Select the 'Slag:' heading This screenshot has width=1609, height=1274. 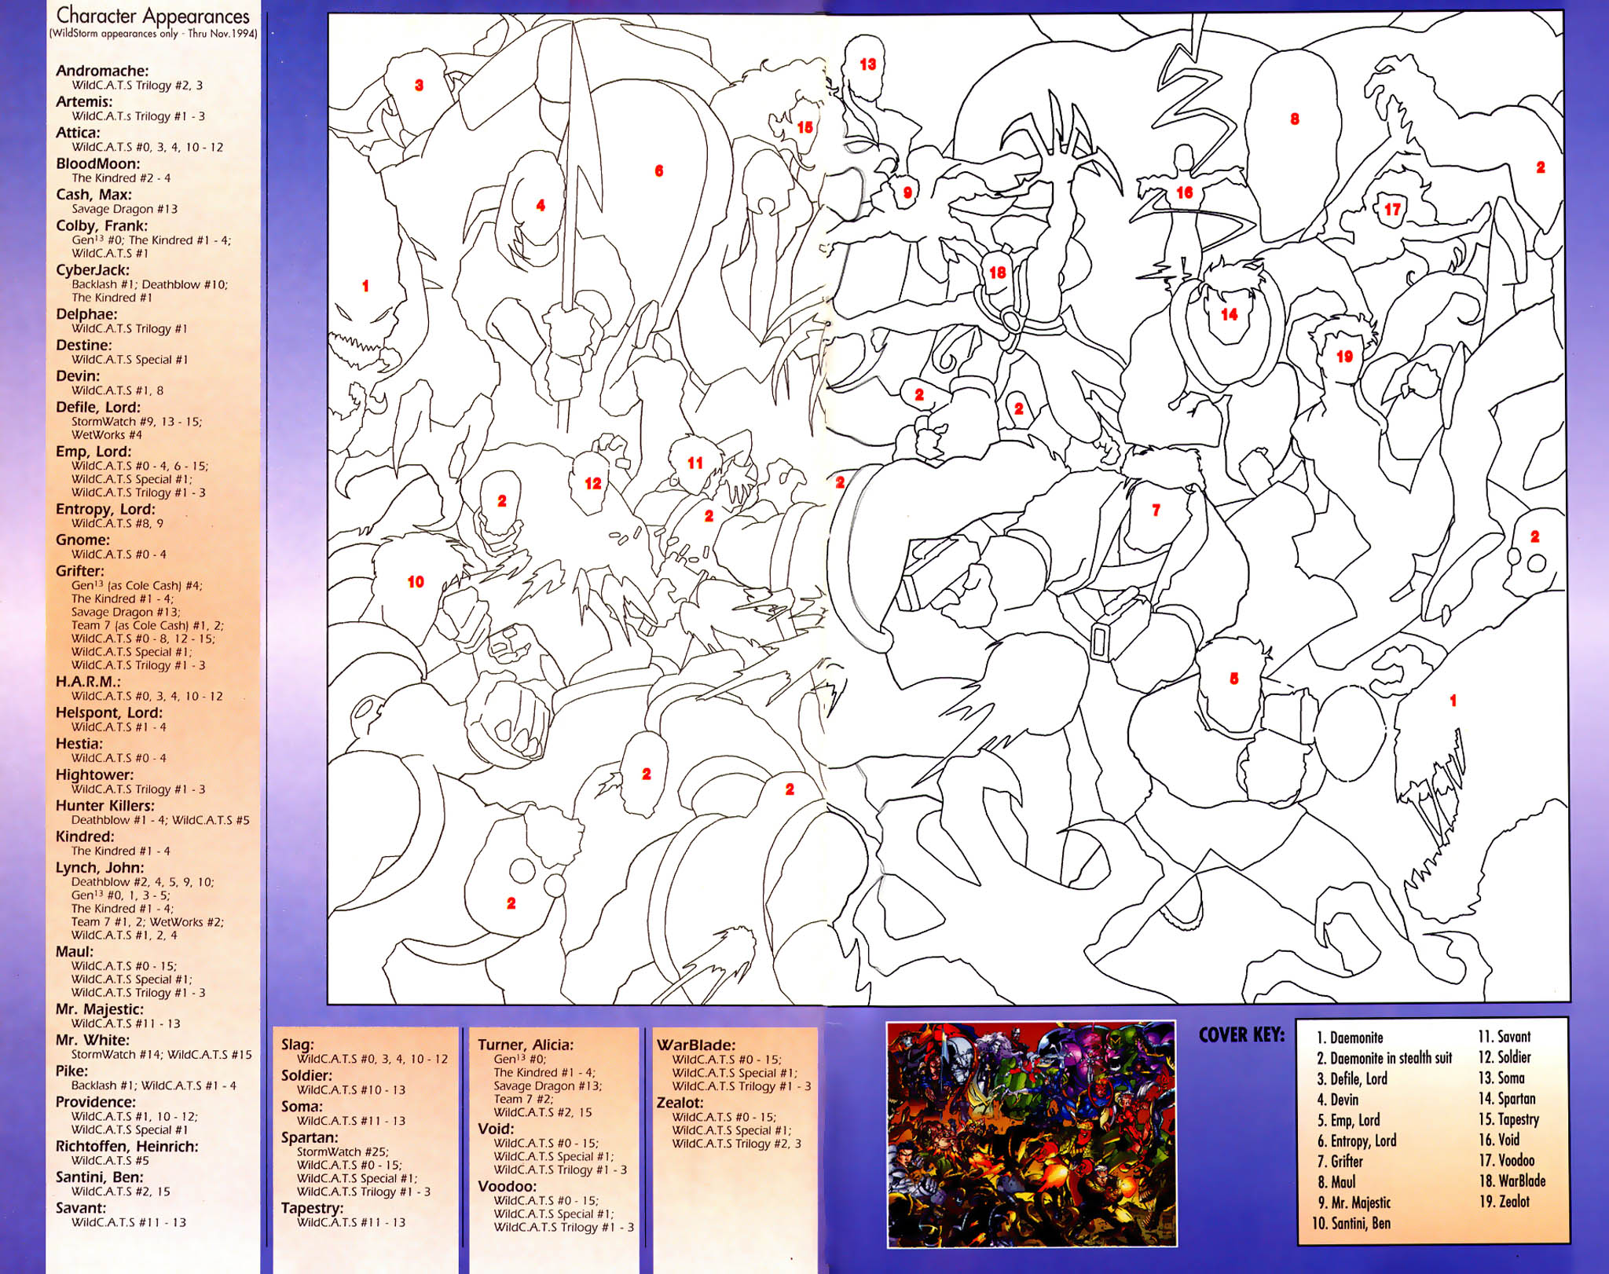point(298,1045)
